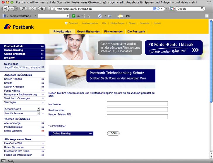Image resolution: width=213 pixels, height=163 pixels.
Task: Click the plus icon at toolbar right
Action: pos(207,16)
